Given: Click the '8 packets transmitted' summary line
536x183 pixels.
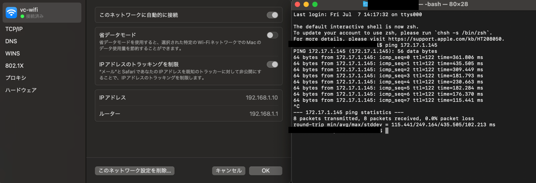Looking at the screenshot, I should [x=384, y=119].
